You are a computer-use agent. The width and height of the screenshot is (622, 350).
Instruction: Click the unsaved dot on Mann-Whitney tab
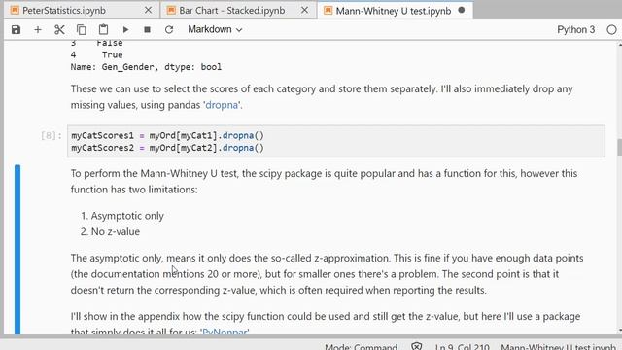coord(462,11)
